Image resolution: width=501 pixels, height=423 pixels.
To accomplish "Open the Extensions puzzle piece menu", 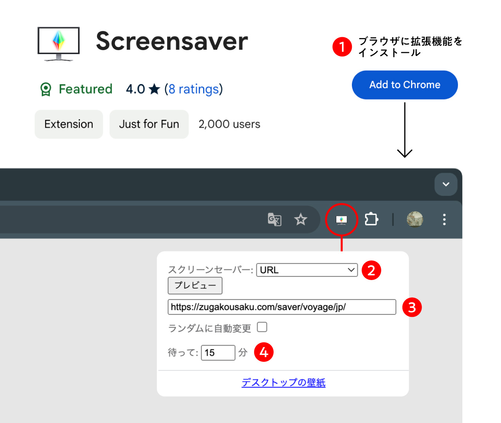I will tap(371, 219).
